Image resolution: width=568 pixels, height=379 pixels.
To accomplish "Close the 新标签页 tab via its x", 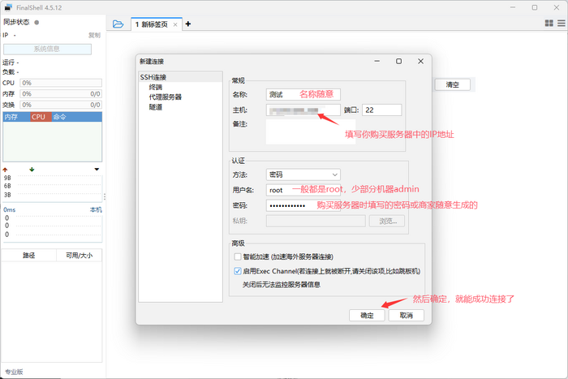I will tap(174, 24).
